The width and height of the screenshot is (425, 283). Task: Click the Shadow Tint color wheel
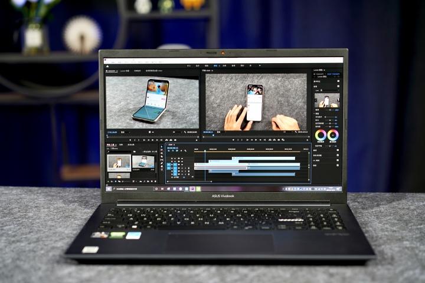click(321, 135)
